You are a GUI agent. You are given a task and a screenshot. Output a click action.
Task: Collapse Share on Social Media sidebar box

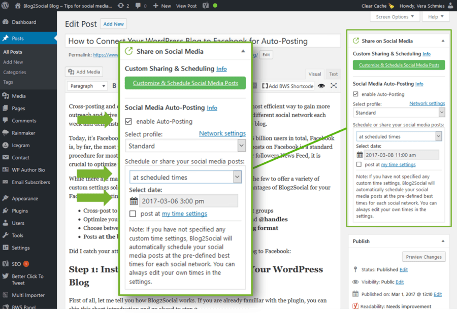[x=443, y=41]
